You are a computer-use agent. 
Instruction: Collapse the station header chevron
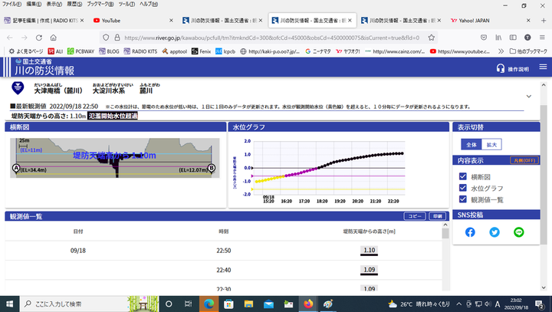pos(528,97)
